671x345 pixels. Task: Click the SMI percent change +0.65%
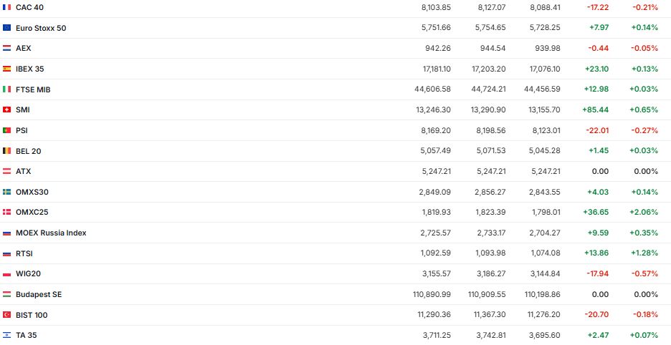point(644,110)
